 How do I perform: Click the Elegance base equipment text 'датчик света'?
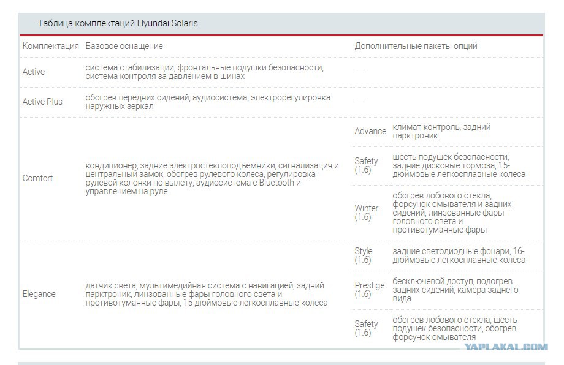(207, 294)
